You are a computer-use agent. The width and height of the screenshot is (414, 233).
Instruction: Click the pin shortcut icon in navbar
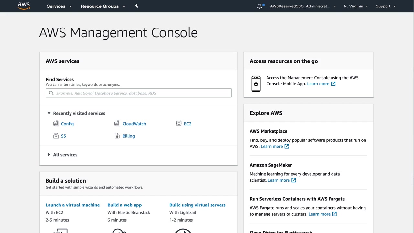click(136, 6)
